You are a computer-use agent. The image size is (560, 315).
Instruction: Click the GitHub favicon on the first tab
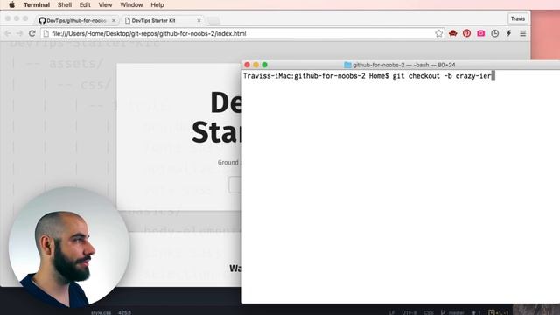[42, 20]
